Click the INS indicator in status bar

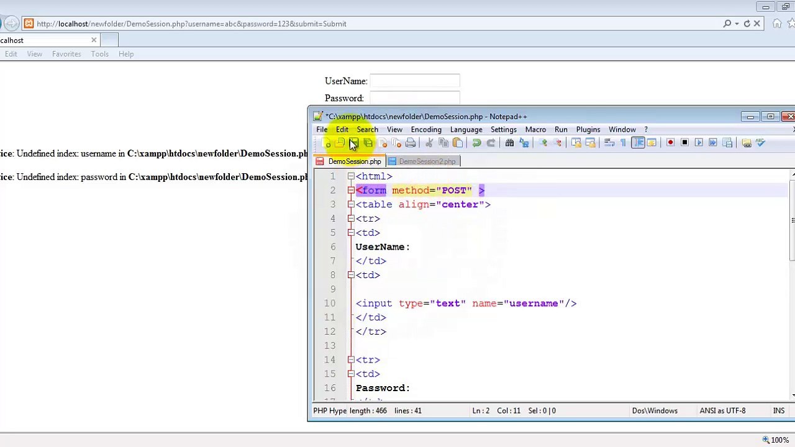point(778,410)
